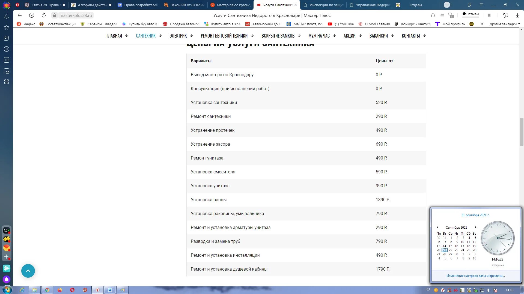The image size is (524, 294).
Task: Open new tab with plus button
Action: pos(447,5)
